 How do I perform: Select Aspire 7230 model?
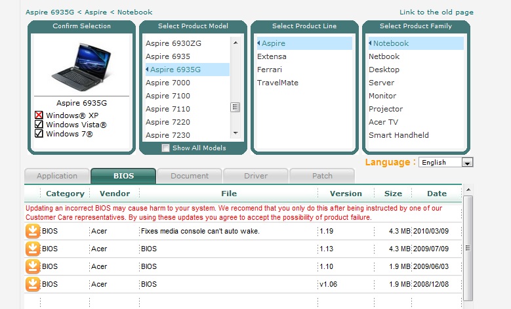click(188, 135)
